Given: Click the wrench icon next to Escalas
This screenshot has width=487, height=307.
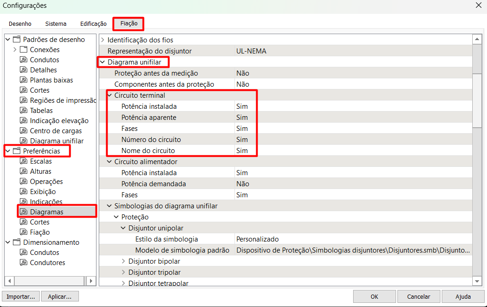Looking at the screenshot, I should (24, 161).
